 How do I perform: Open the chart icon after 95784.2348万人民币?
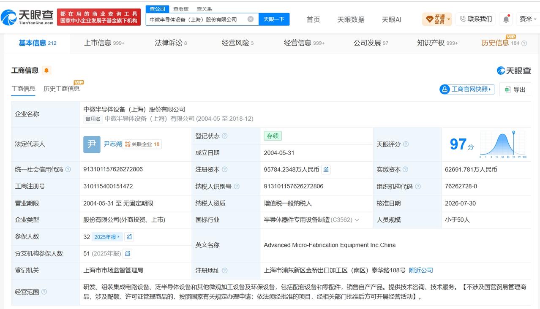pyautogui.click(x=326, y=170)
